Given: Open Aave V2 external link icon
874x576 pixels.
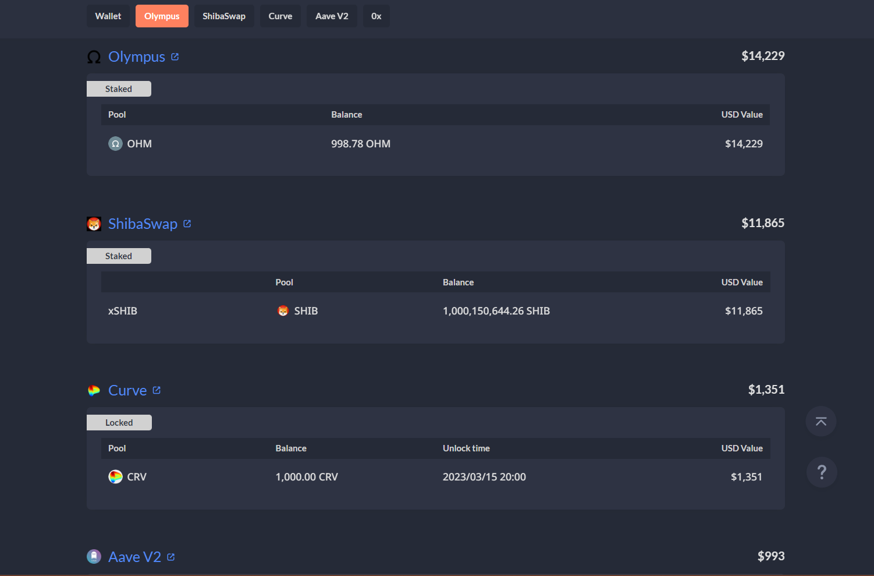Looking at the screenshot, I should point(170,557).
